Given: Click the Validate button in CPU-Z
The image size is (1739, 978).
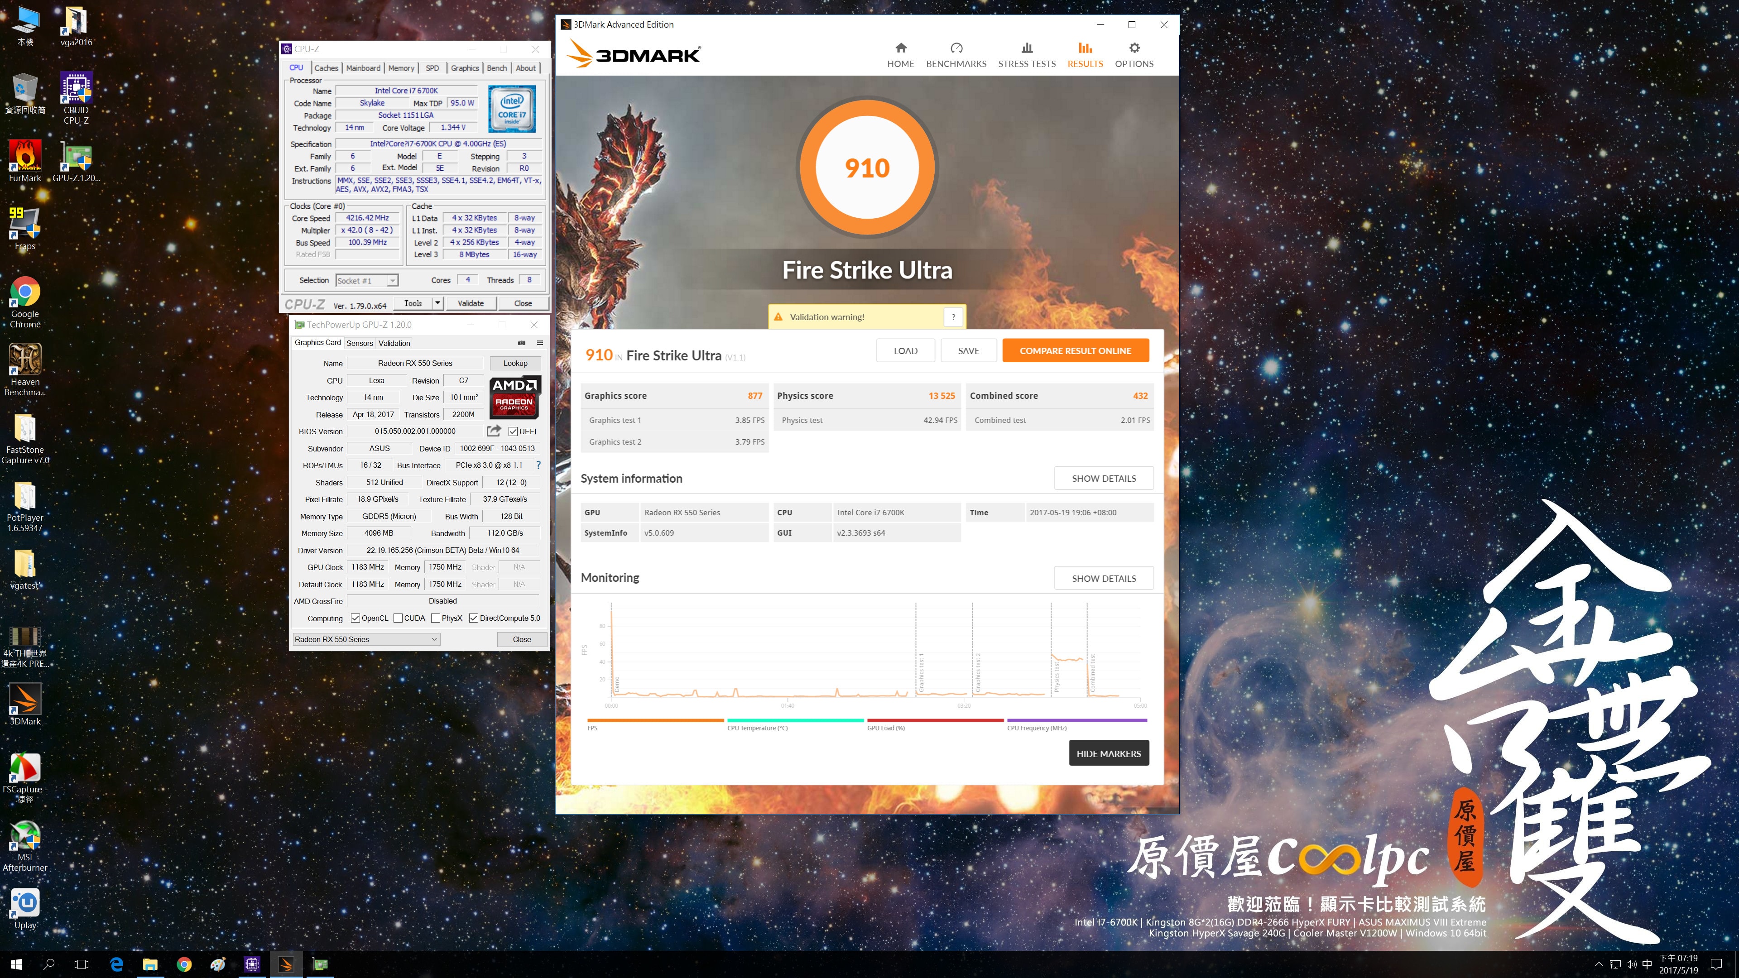Looking at the screenshot, I should [470, 303].
